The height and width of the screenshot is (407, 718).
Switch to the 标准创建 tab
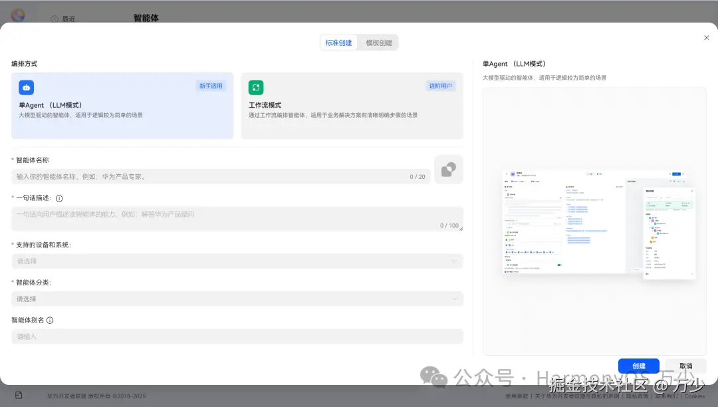point(338,43)
